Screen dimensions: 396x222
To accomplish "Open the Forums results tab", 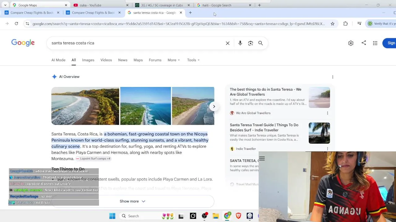I will (155, 60).
